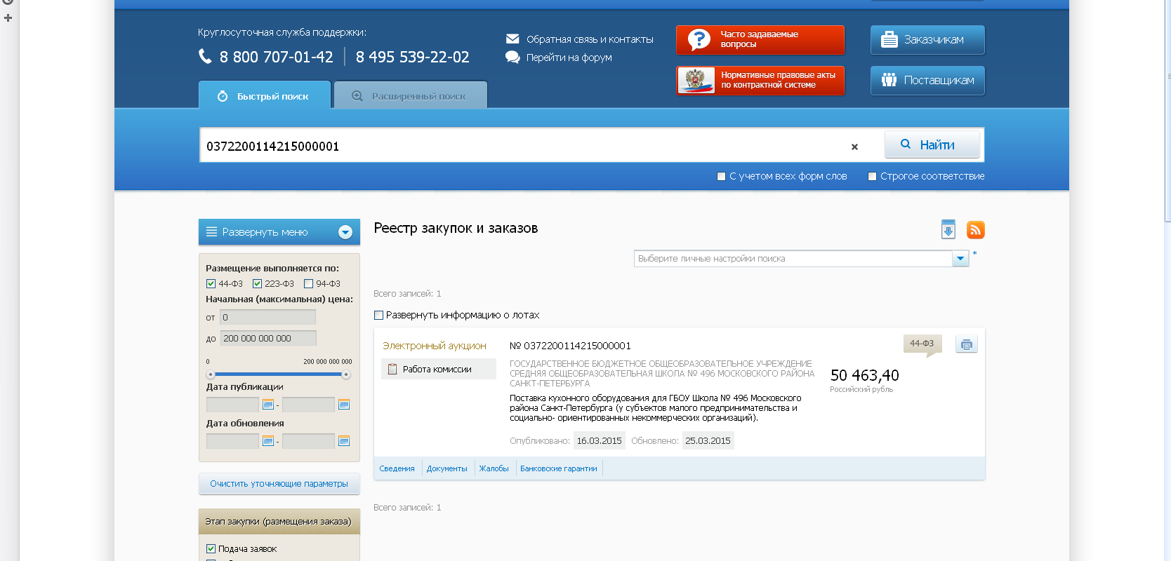Open the Сведения tab of the record
Screen dimensions: 1171x561
[397, 468]
